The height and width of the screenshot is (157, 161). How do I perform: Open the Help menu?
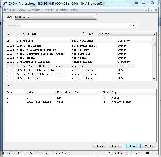tap(74, 10)
